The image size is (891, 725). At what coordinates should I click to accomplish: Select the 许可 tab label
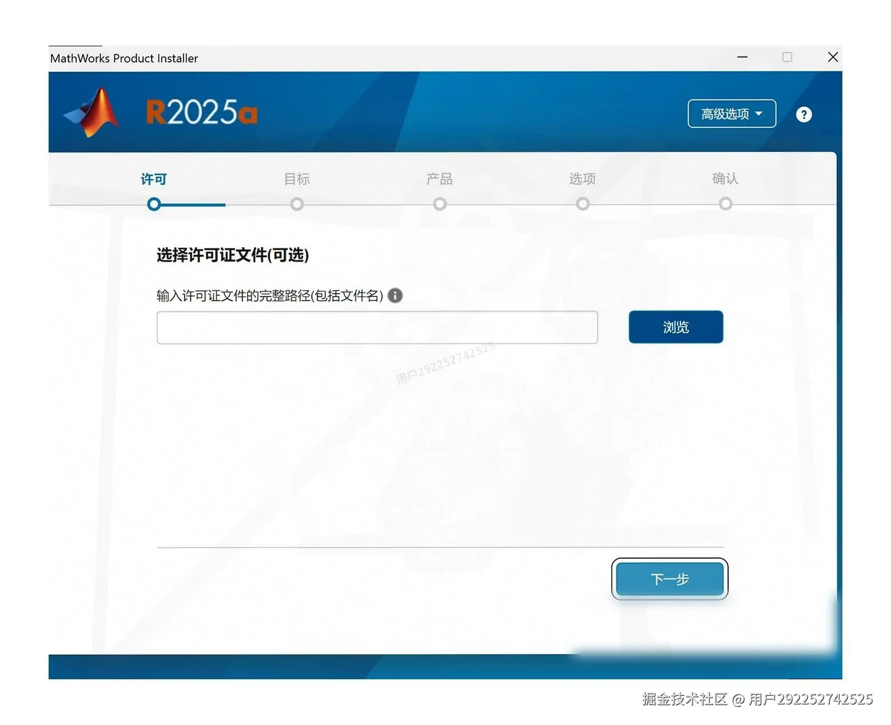pos(153,178)
